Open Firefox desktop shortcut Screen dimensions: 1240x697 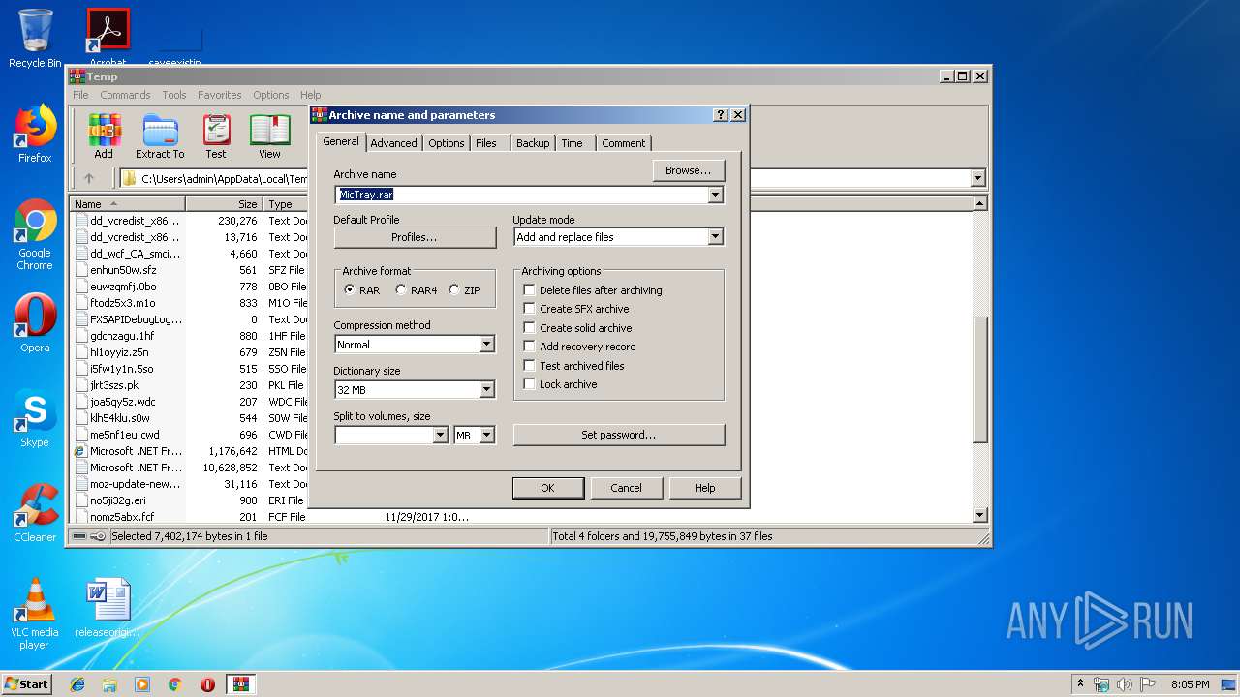(35, 134)
